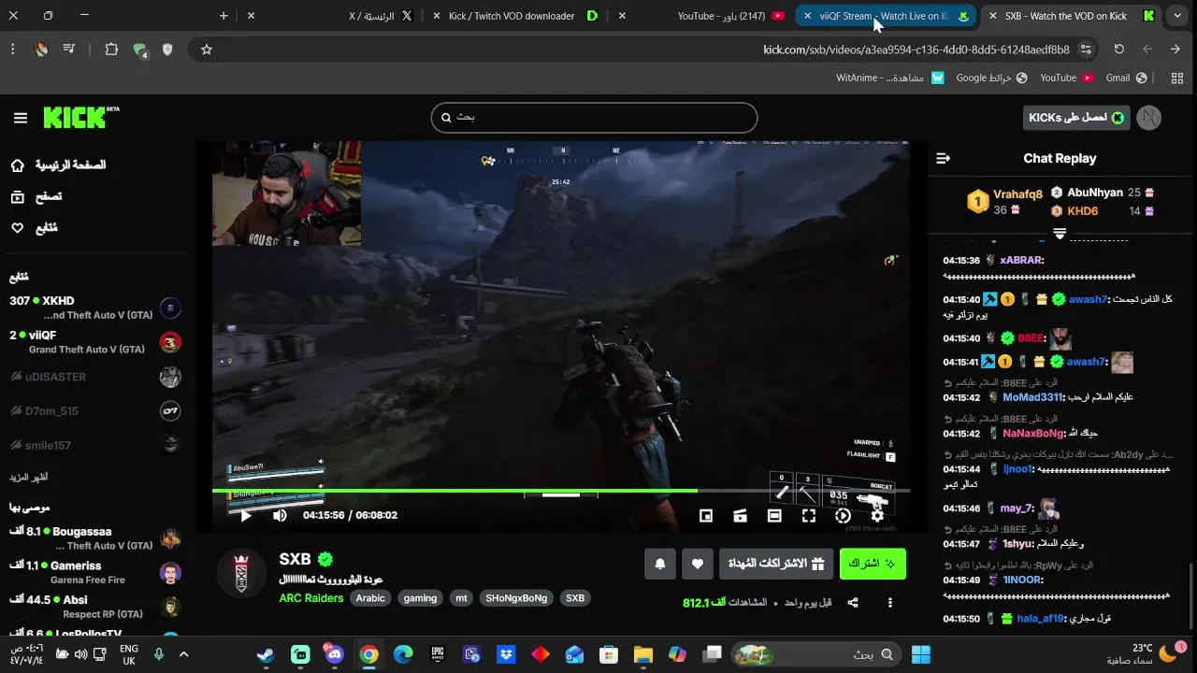The image size is (1197, 673).
Task: Collapse the Chat Replay panel
Action: coord(943,159)
